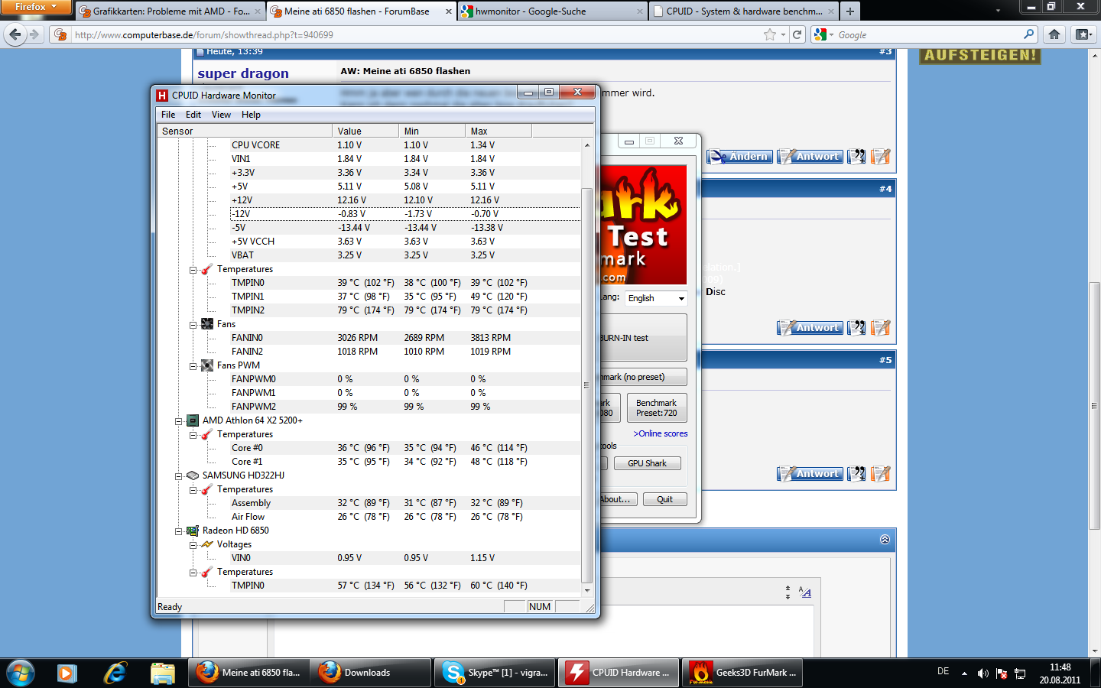Click the Sensor column header
Screen dimensions: 1101x688
(x=245, y=131)
